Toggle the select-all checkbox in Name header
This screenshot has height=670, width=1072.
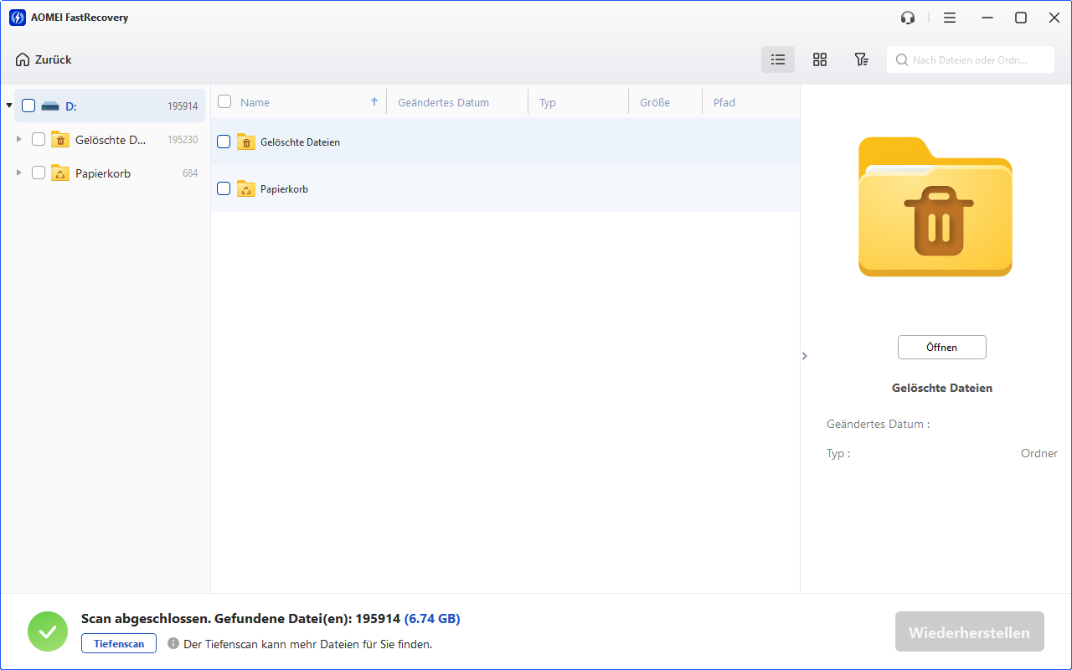pos(224,101)
